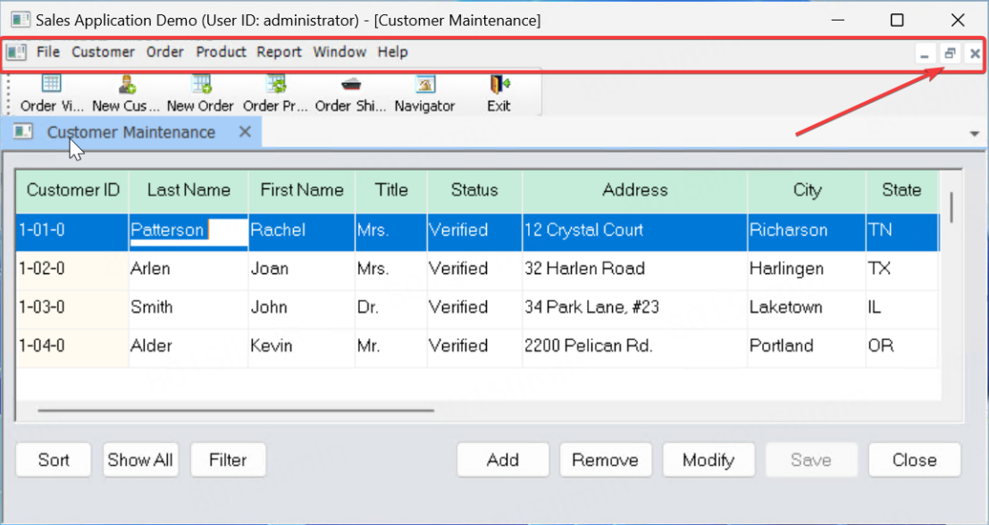Click the Last Name field containing Patterson

point(188,230)
